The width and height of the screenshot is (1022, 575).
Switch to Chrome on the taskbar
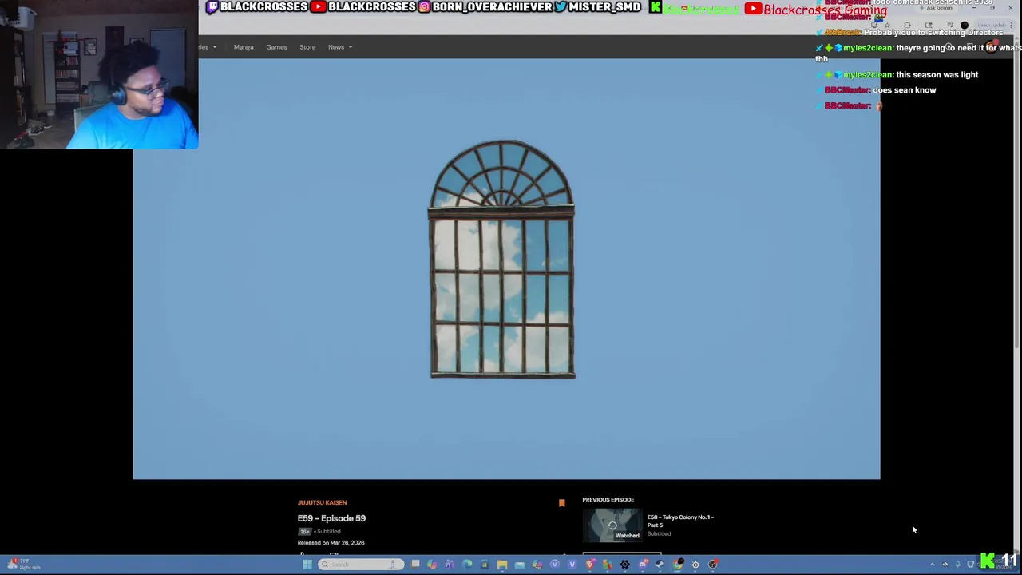[678, 565]
